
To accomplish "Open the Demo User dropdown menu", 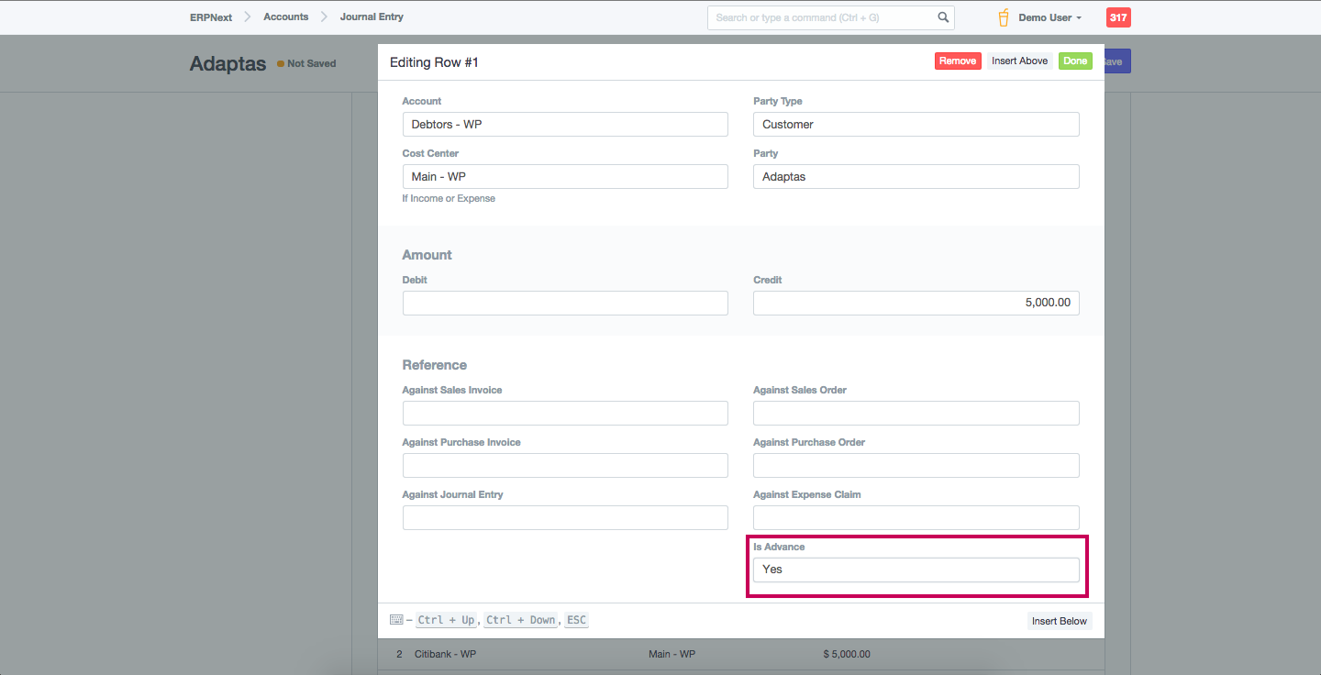I will point(1049,17).
